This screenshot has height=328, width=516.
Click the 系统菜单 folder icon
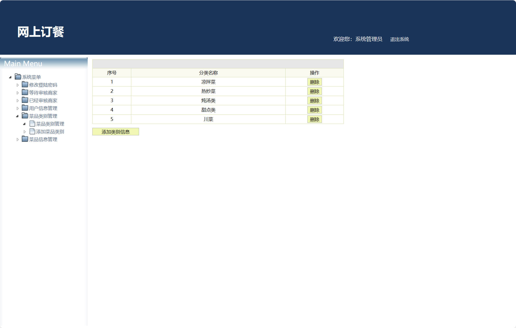click(x=18, y=77)
